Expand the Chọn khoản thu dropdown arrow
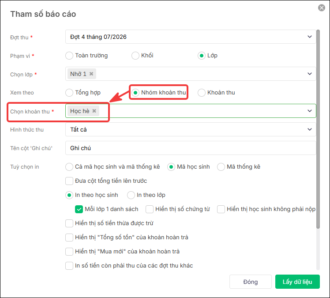This screenshot has height=298, width=330. click(x=310, y=111)
